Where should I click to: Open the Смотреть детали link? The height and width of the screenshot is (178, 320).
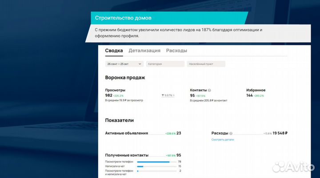click(x=223, y=140)
